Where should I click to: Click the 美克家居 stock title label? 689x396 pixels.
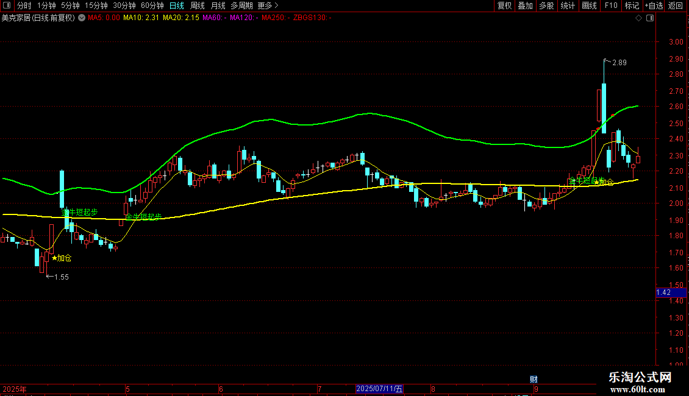(x=38, y=18)
